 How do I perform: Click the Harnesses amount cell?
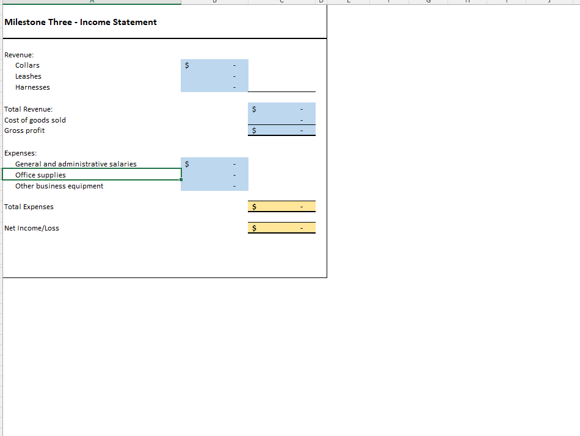click(x=214, y=87)
